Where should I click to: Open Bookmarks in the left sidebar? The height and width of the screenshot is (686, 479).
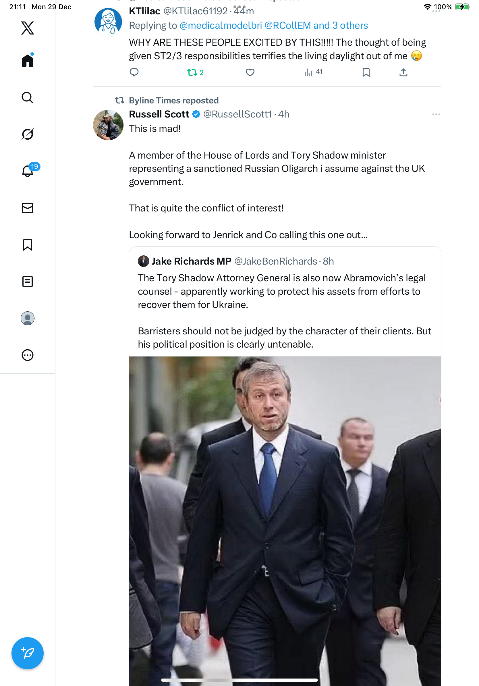coord(28,245)
